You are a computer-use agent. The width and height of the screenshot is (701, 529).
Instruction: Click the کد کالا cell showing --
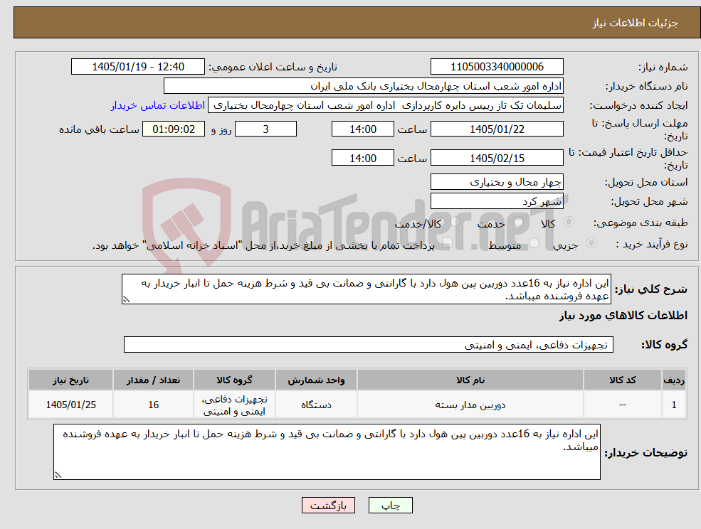[622, 405]
